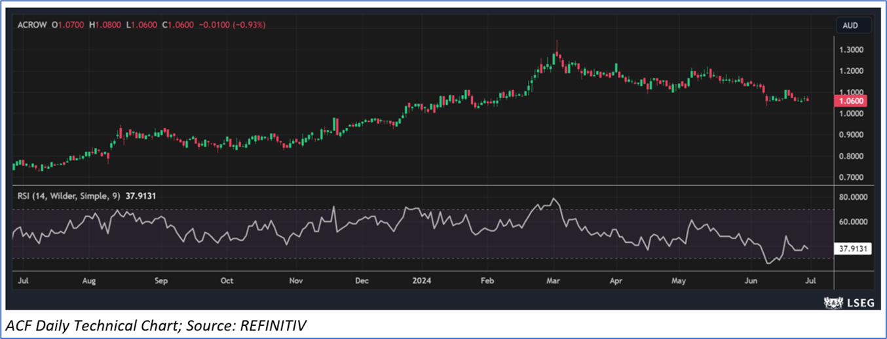Screen dimensions: 887x339
Task: Click the O1.0700 open value in header
Action: (69, 25)
